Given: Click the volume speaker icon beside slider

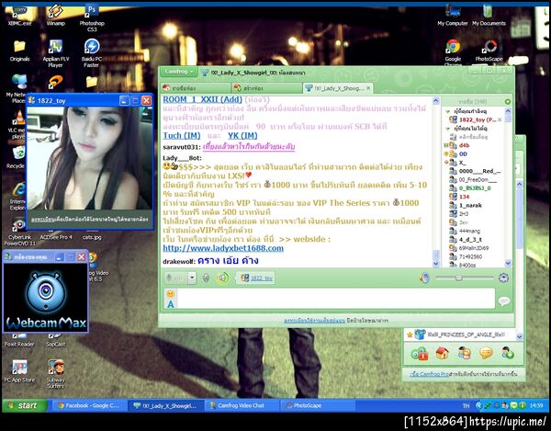Looking at the screenshot, I should pos(424,278).
